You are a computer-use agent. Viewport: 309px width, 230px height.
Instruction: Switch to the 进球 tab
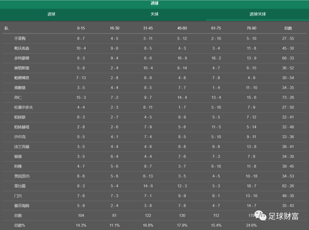point(51,14)
